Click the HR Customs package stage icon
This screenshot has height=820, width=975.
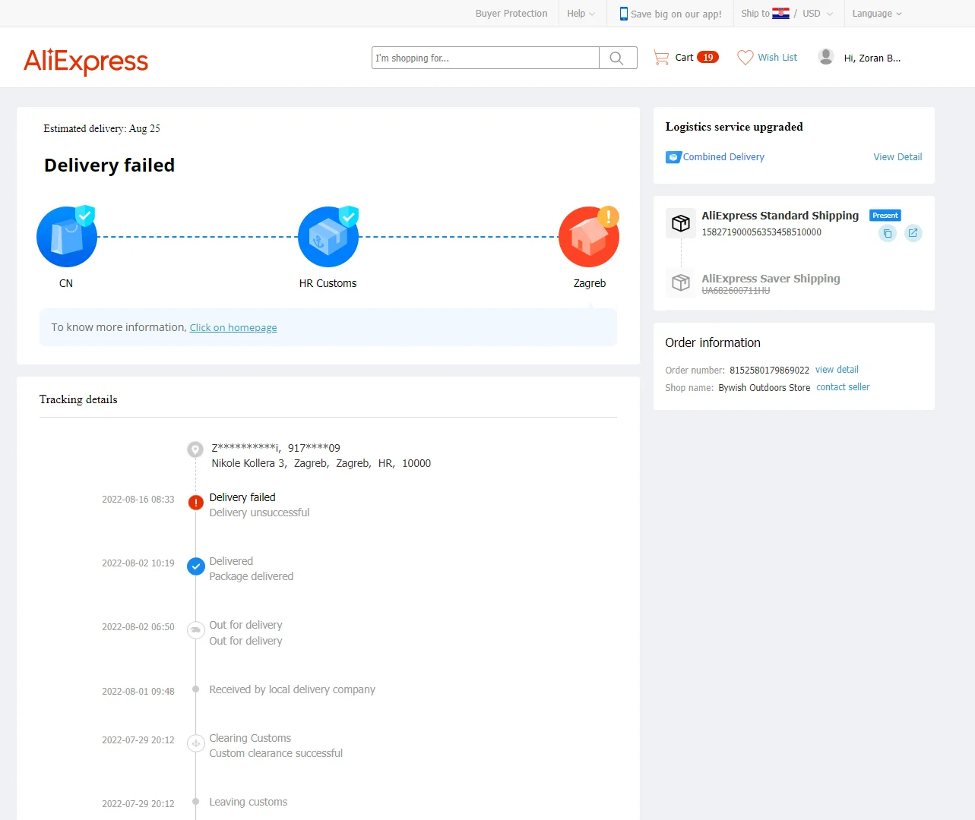tap(328, 237)
